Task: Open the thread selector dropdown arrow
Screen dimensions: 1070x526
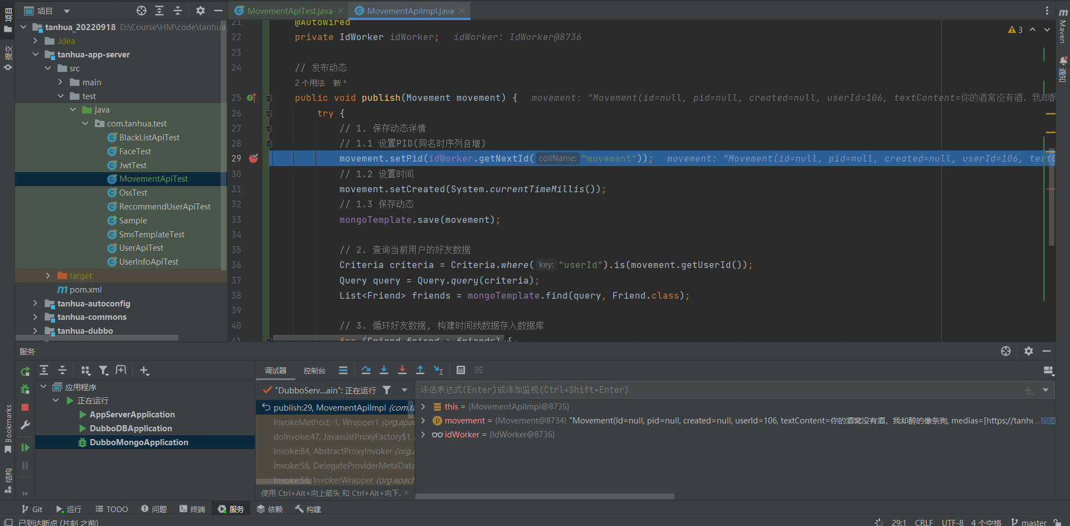Action: pos(405,390)
